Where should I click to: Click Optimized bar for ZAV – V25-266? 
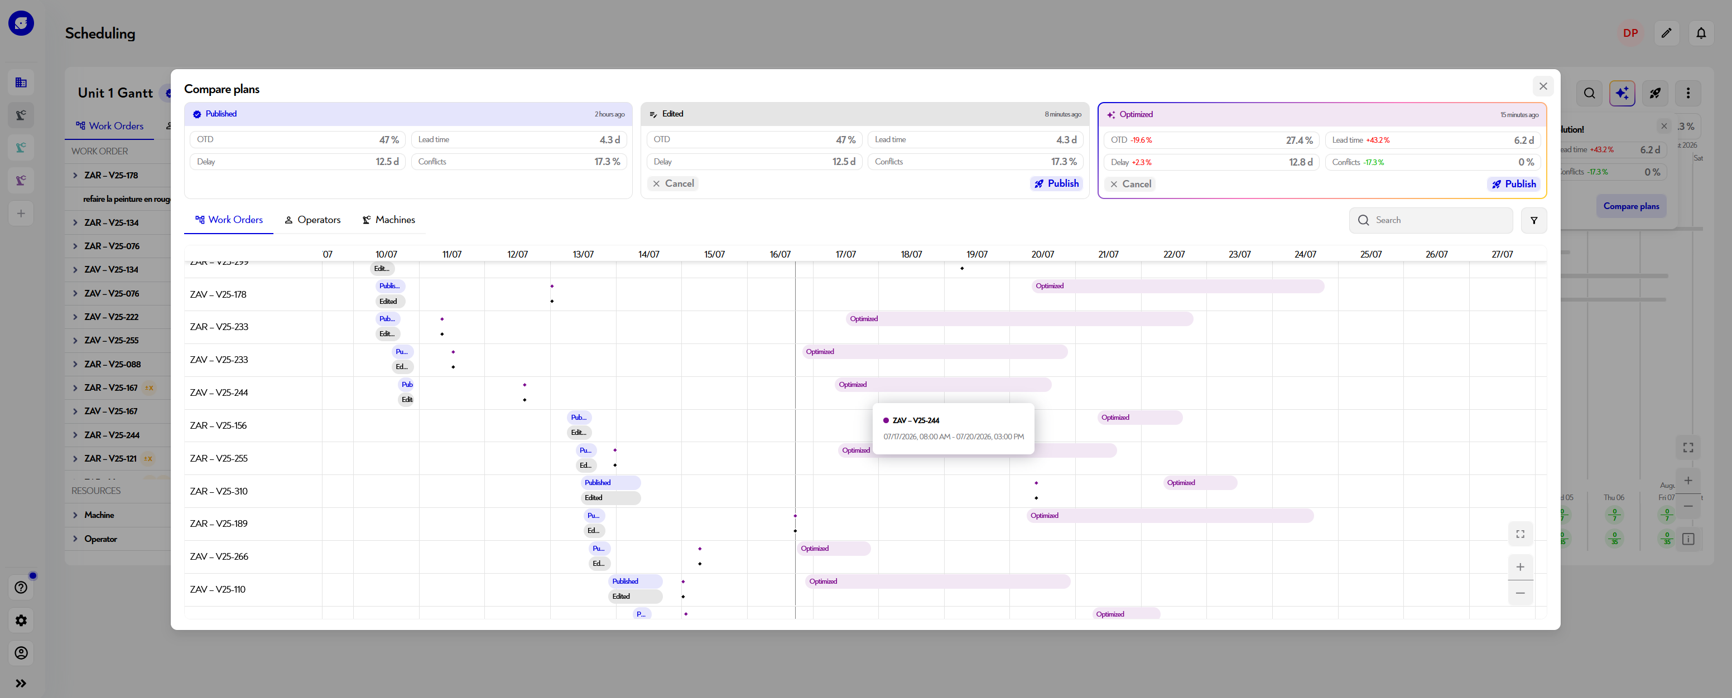click(x=834, y=549)
